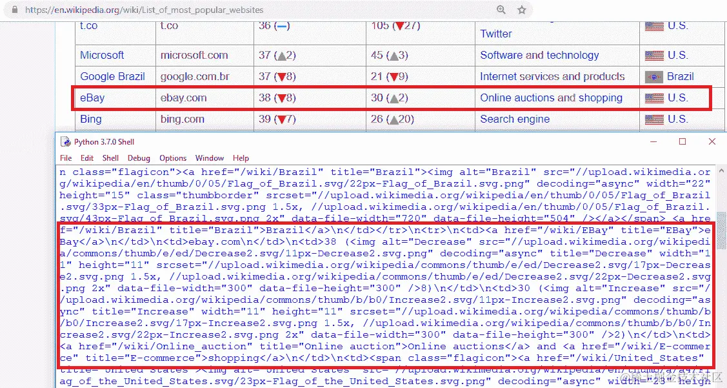This screenshot has height=388, width=727.
Task: Click the red decrease arrow beside 38
Action: (281, 98)
